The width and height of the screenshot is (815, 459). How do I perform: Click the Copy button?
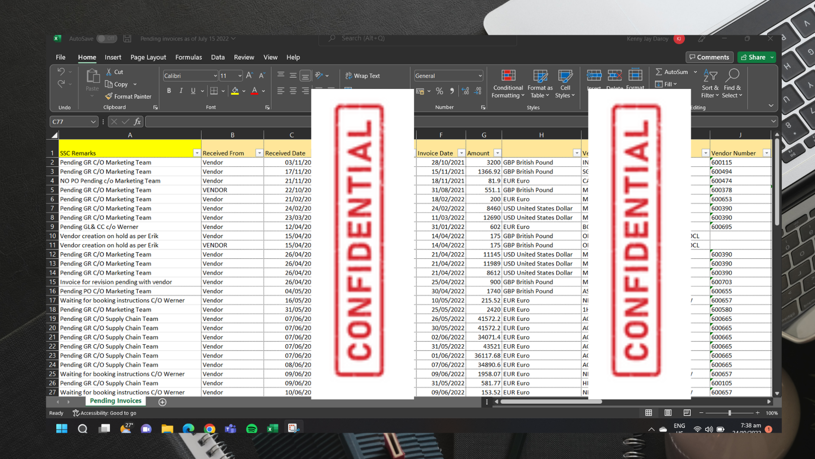[x=117, y=84]
